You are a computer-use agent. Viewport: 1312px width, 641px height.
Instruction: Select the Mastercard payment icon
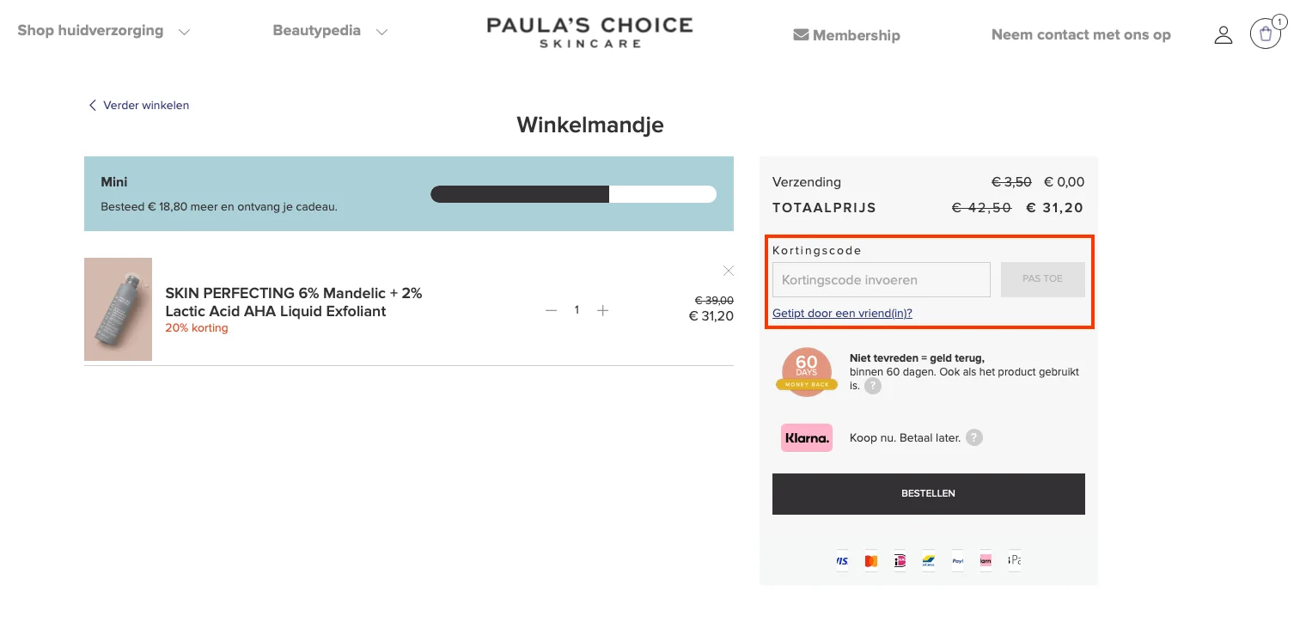click(870, 560)
